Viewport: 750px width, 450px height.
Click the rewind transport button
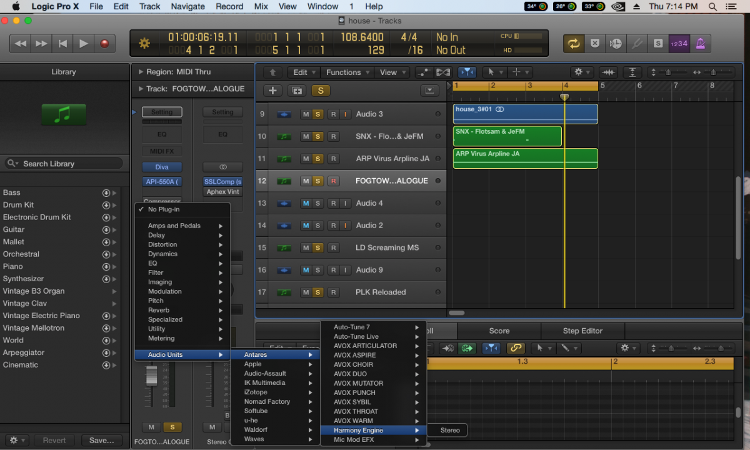tap(21, 44)
